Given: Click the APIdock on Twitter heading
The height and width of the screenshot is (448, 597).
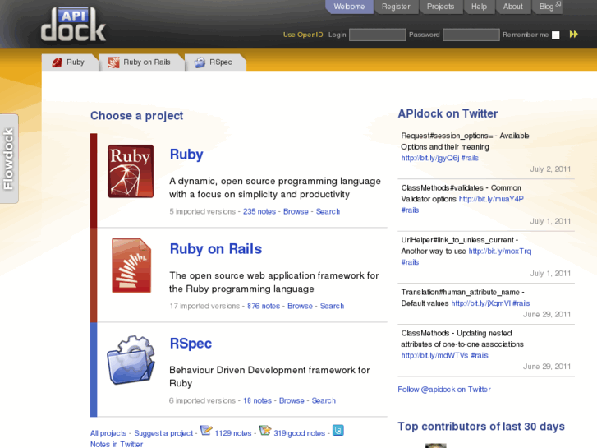Looking at the screenshot, I should pyautogui.click(x=448, y=113).
